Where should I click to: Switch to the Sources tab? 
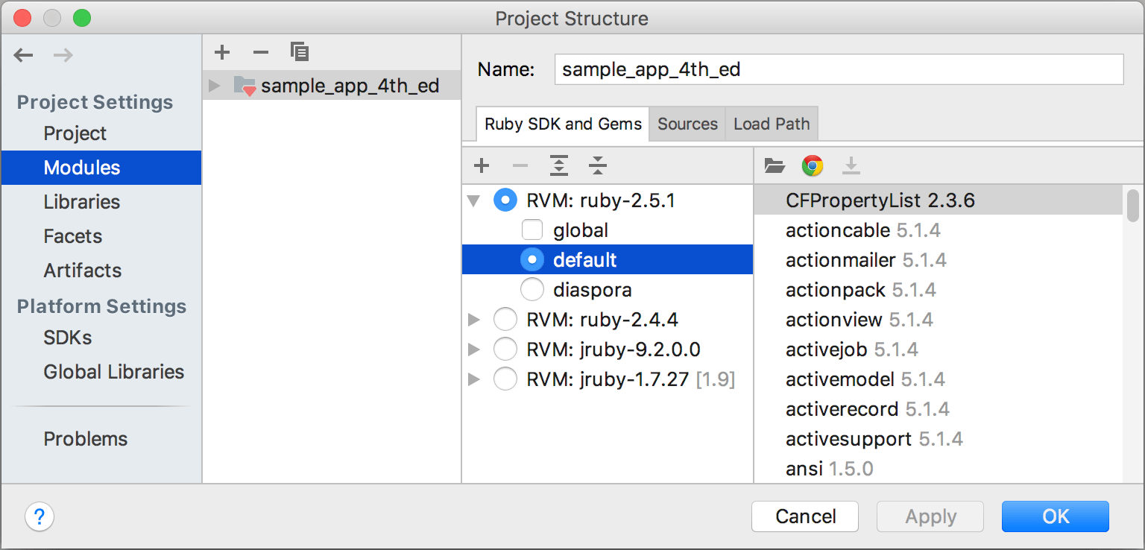687,124
